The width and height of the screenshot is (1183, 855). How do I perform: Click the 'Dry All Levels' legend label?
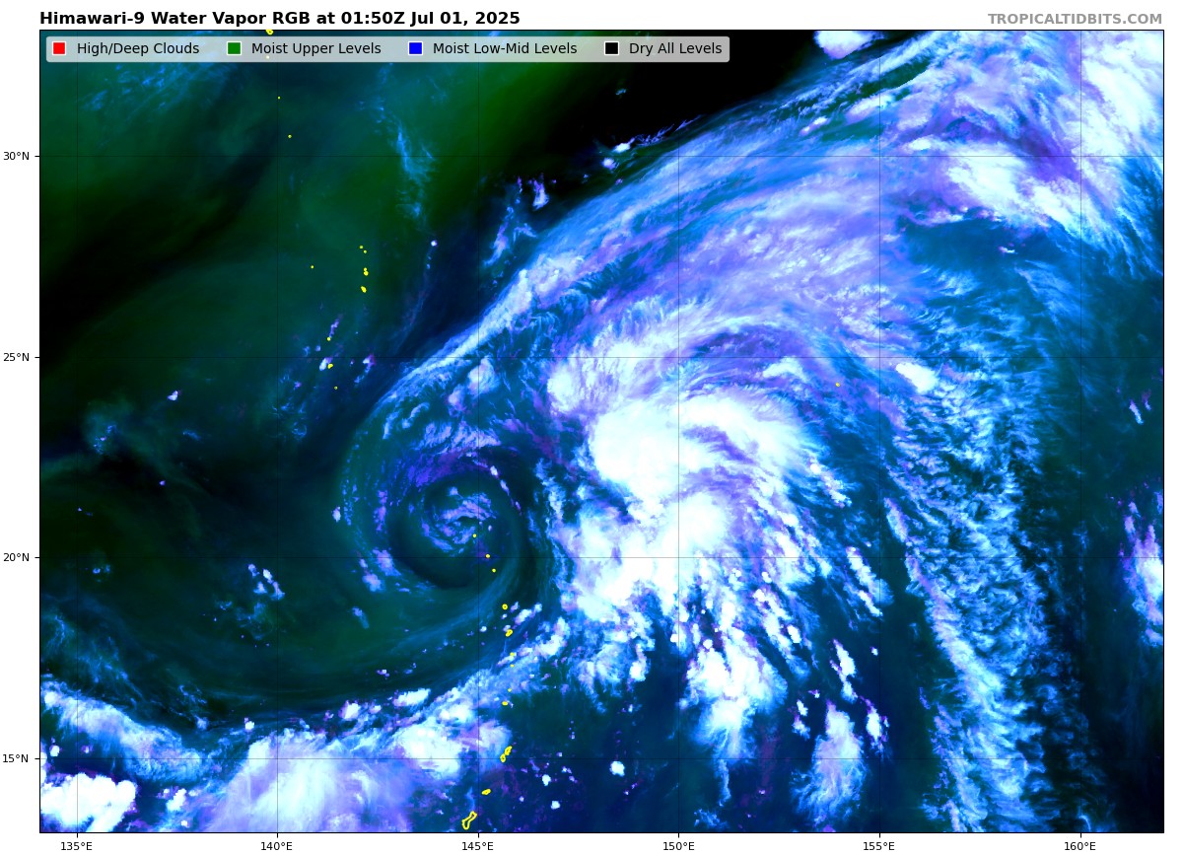[x=675, y=49]
